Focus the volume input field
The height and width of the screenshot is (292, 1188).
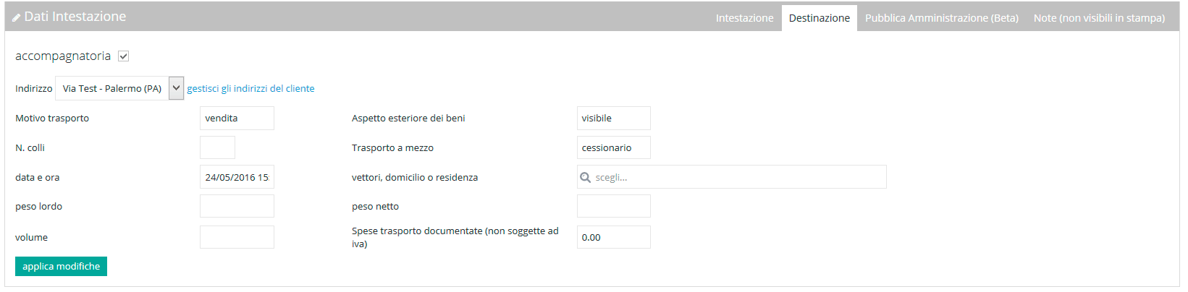237,237
